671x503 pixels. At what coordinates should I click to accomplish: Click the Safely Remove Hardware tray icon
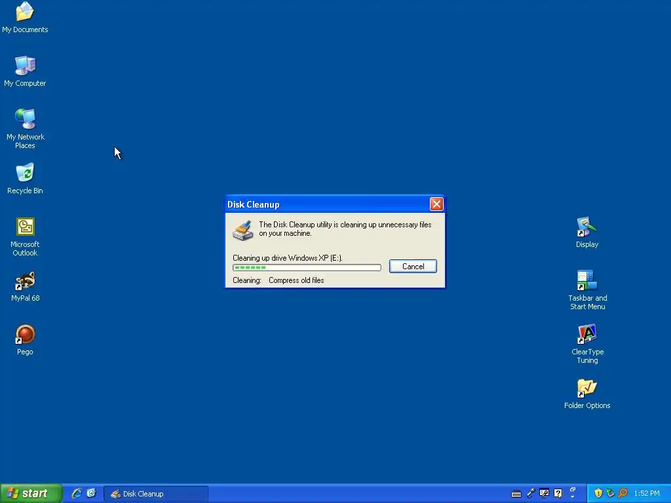click(610, 493)
